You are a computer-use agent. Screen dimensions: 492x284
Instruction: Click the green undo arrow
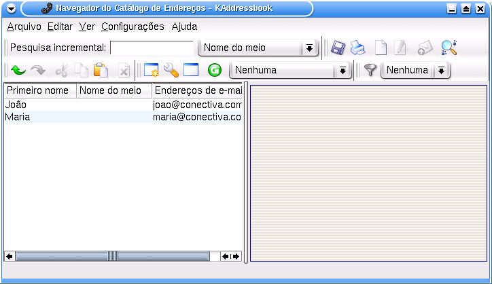click(x=18, y=70)
